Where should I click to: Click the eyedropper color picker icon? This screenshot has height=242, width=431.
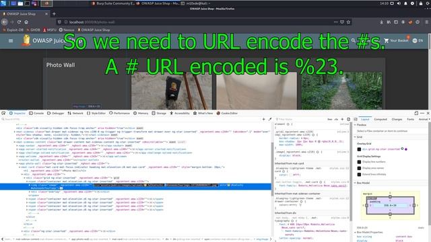click(x=270, y=120)
